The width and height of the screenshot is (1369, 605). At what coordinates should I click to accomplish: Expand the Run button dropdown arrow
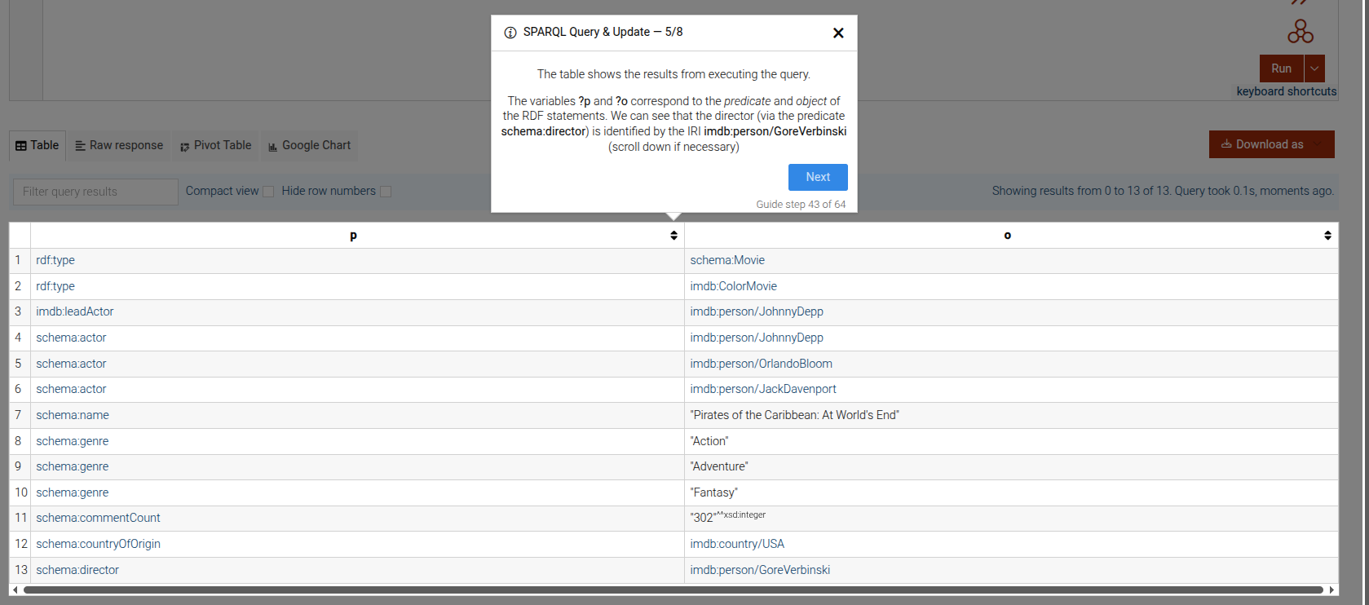pos(1314,68)
